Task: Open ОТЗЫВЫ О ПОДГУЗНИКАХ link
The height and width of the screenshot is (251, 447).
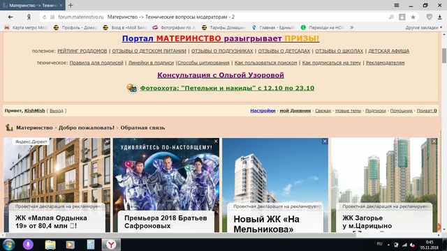Action: click(x=222, y=51)
